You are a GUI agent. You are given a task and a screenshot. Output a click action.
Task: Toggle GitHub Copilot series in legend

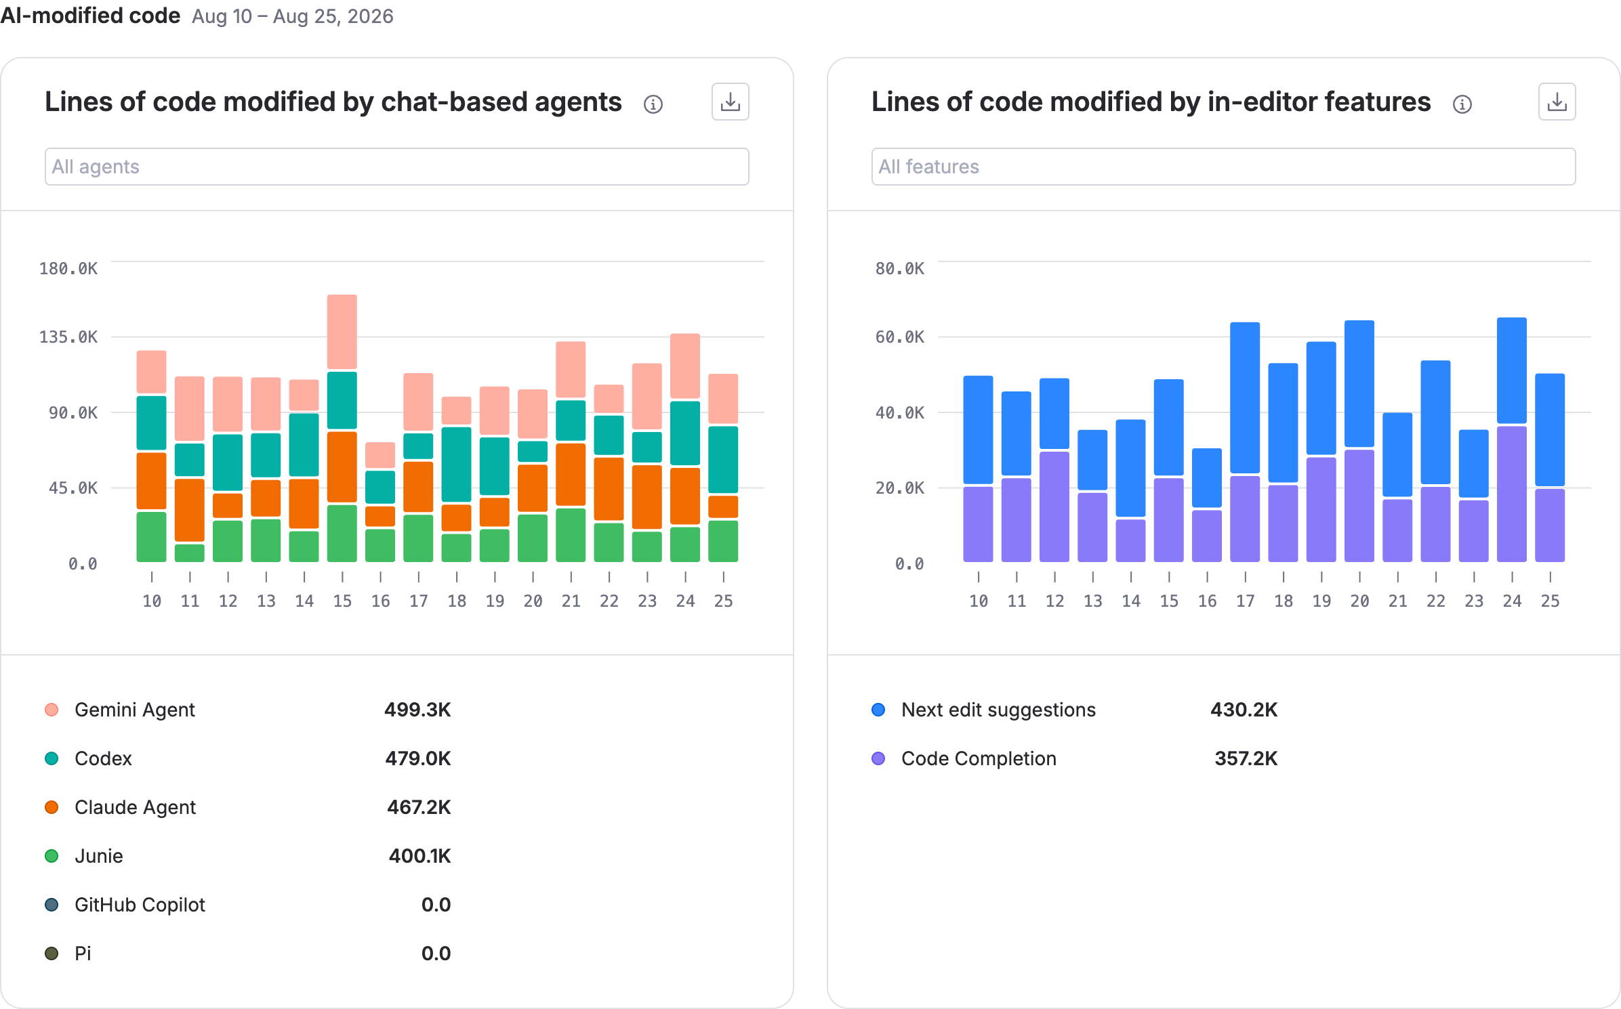140,905
